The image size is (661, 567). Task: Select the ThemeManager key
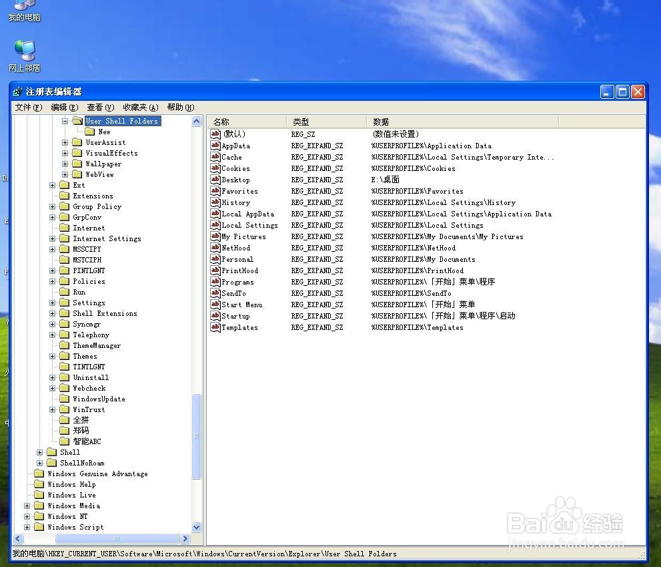(x=97, y=345)
